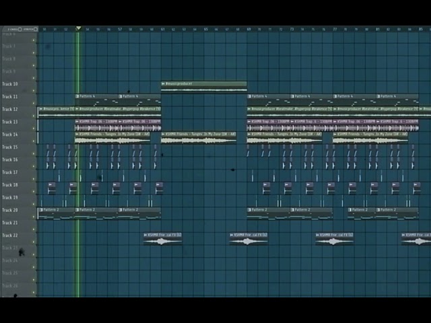
Task: Mute Track 11 using its green dot
Action: pyautogui.click(x=34, y=103)
